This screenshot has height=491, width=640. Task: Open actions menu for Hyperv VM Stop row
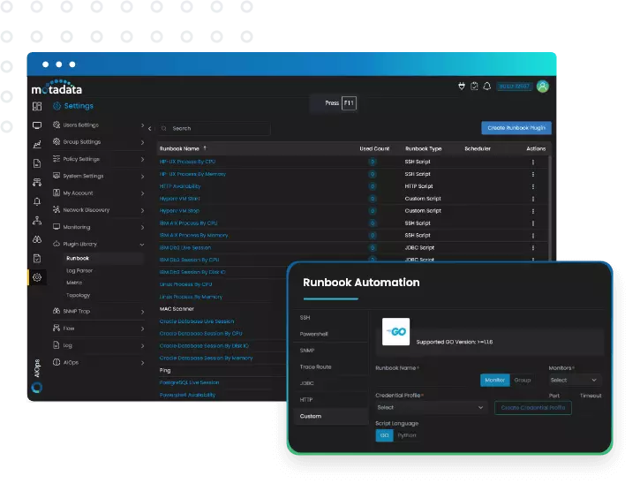coord(532,211)
